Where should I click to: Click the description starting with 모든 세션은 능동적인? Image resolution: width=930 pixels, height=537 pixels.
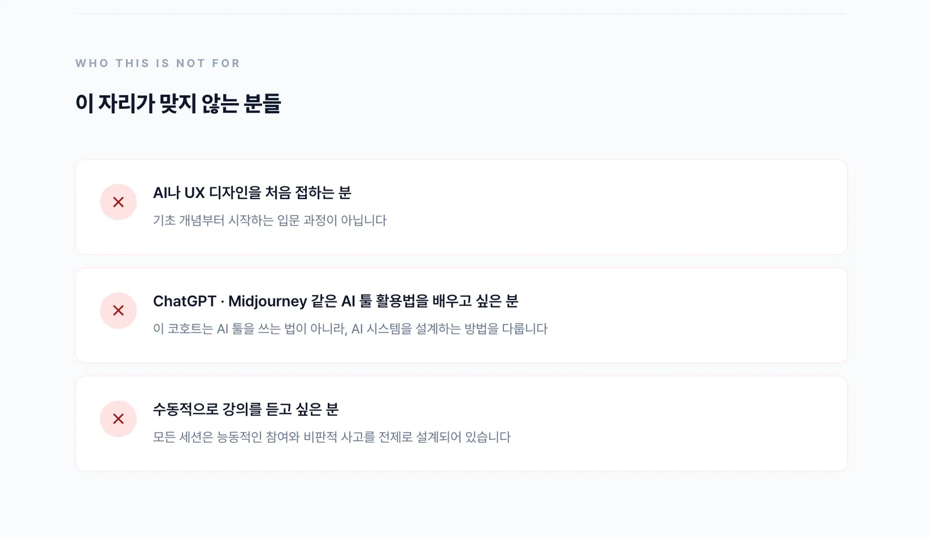pyautogui.click(x=331, y=437)
